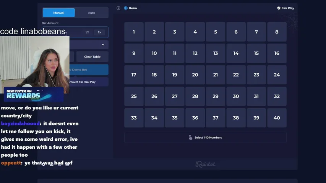Pick number 11 tile
The image size is (326, 183).
(175, 53)
